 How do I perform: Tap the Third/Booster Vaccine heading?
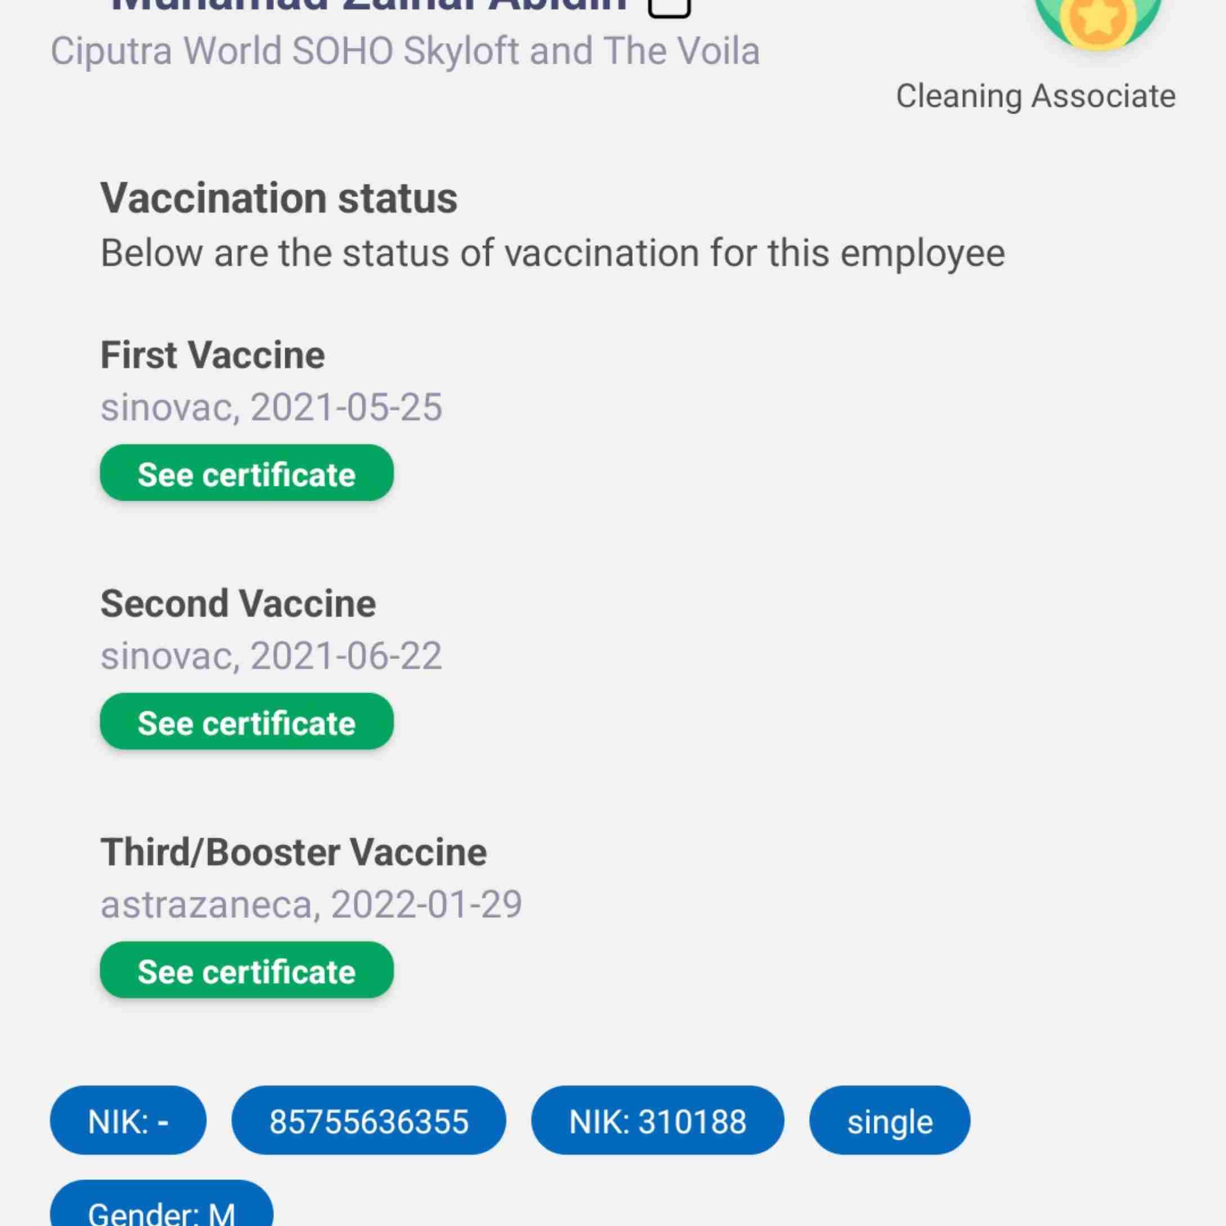pyautogui.click(x=294, y=852)
